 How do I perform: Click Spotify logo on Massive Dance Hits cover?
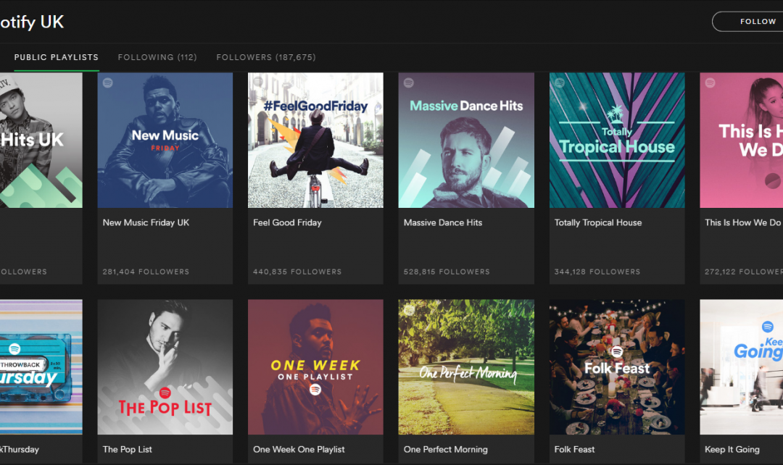coord(408,83)
